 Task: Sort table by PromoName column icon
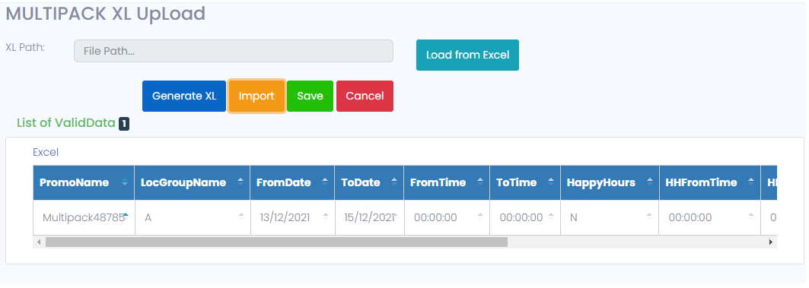(125, 182)
